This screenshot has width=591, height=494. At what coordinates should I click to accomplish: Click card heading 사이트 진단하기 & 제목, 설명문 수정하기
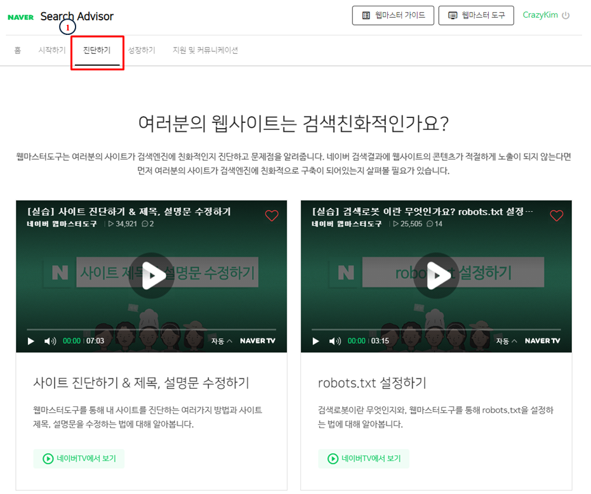(x=142, y=383)
